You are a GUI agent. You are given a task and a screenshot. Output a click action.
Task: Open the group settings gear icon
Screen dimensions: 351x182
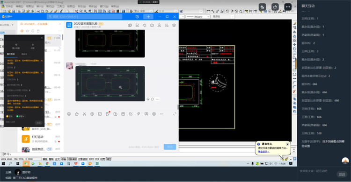coord(174,25)
